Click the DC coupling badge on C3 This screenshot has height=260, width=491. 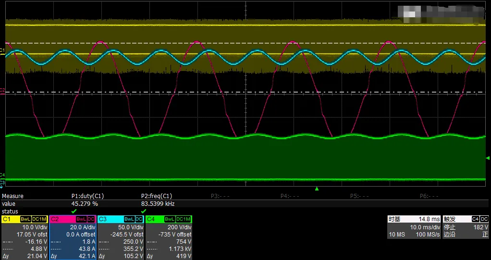[x=139, y=219]
